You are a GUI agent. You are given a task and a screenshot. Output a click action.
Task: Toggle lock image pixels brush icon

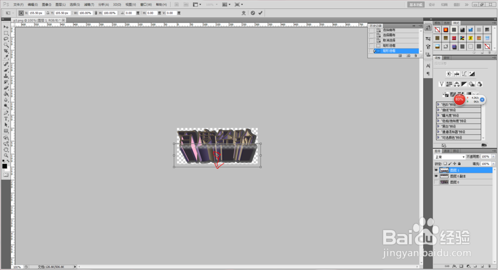[450, 163]
